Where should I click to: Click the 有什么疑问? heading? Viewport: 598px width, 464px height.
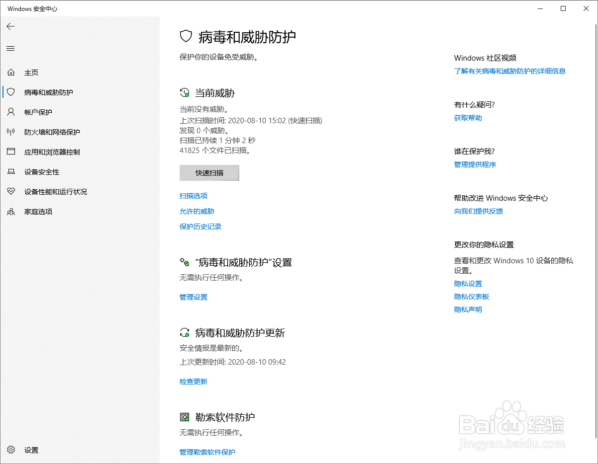click(x=475, y=105)
